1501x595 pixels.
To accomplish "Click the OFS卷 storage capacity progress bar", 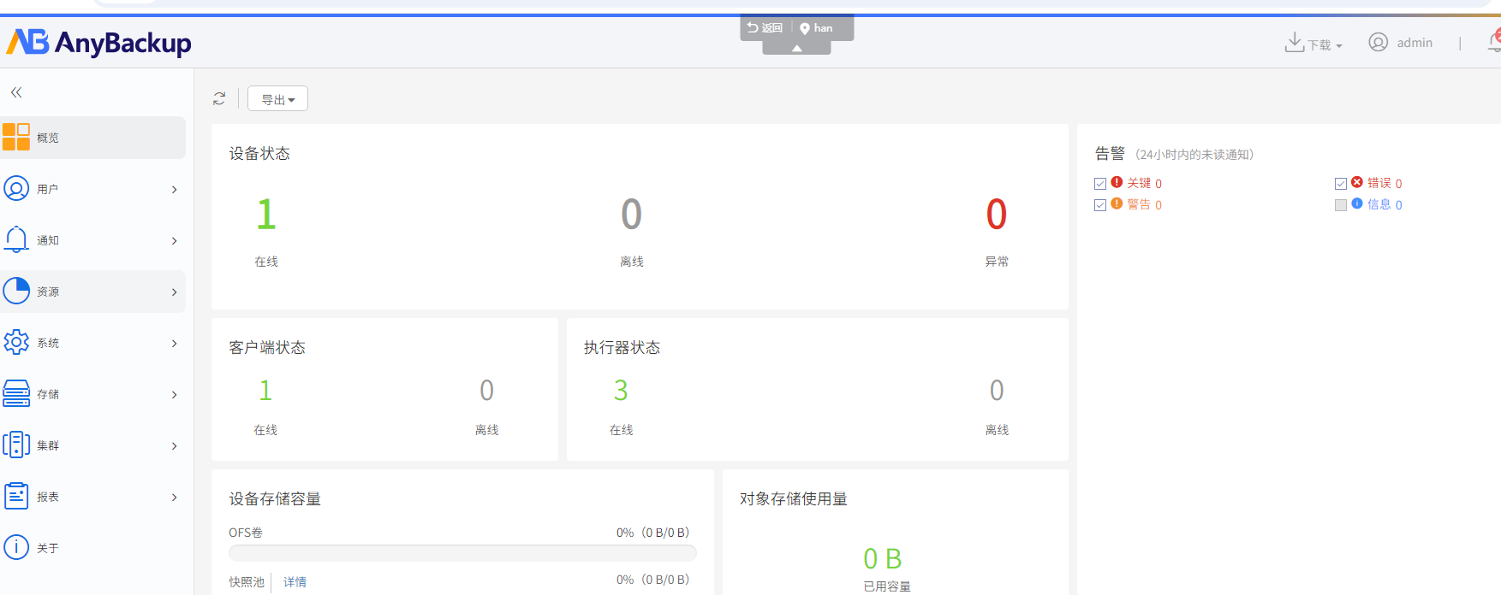I will pyautogui.click(x=462, y=553).
